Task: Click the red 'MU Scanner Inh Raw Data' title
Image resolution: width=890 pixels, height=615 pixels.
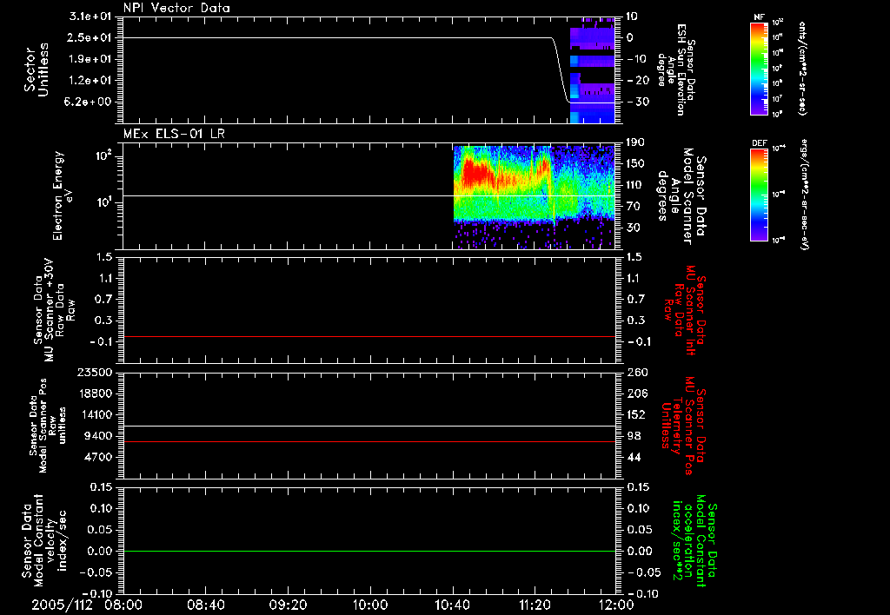Action: coord(685,310)
